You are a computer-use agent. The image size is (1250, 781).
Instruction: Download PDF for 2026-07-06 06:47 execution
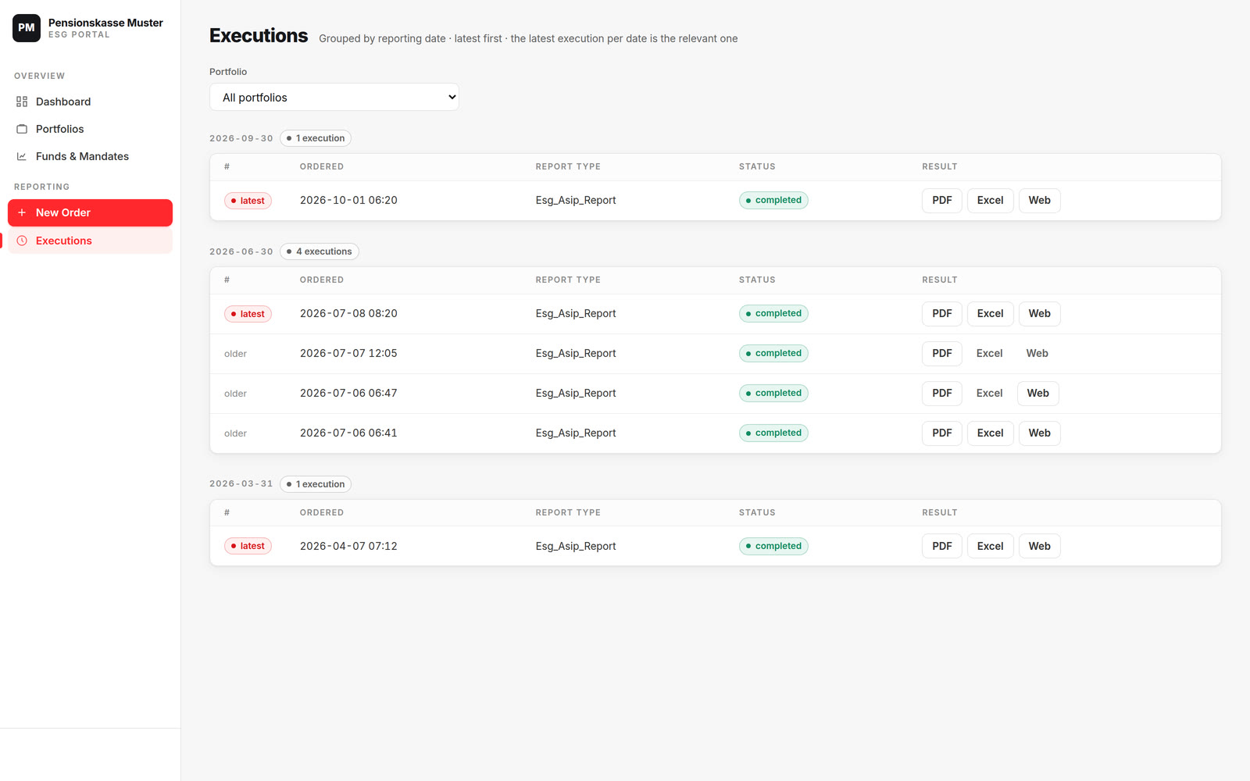(x=942, y=394)
